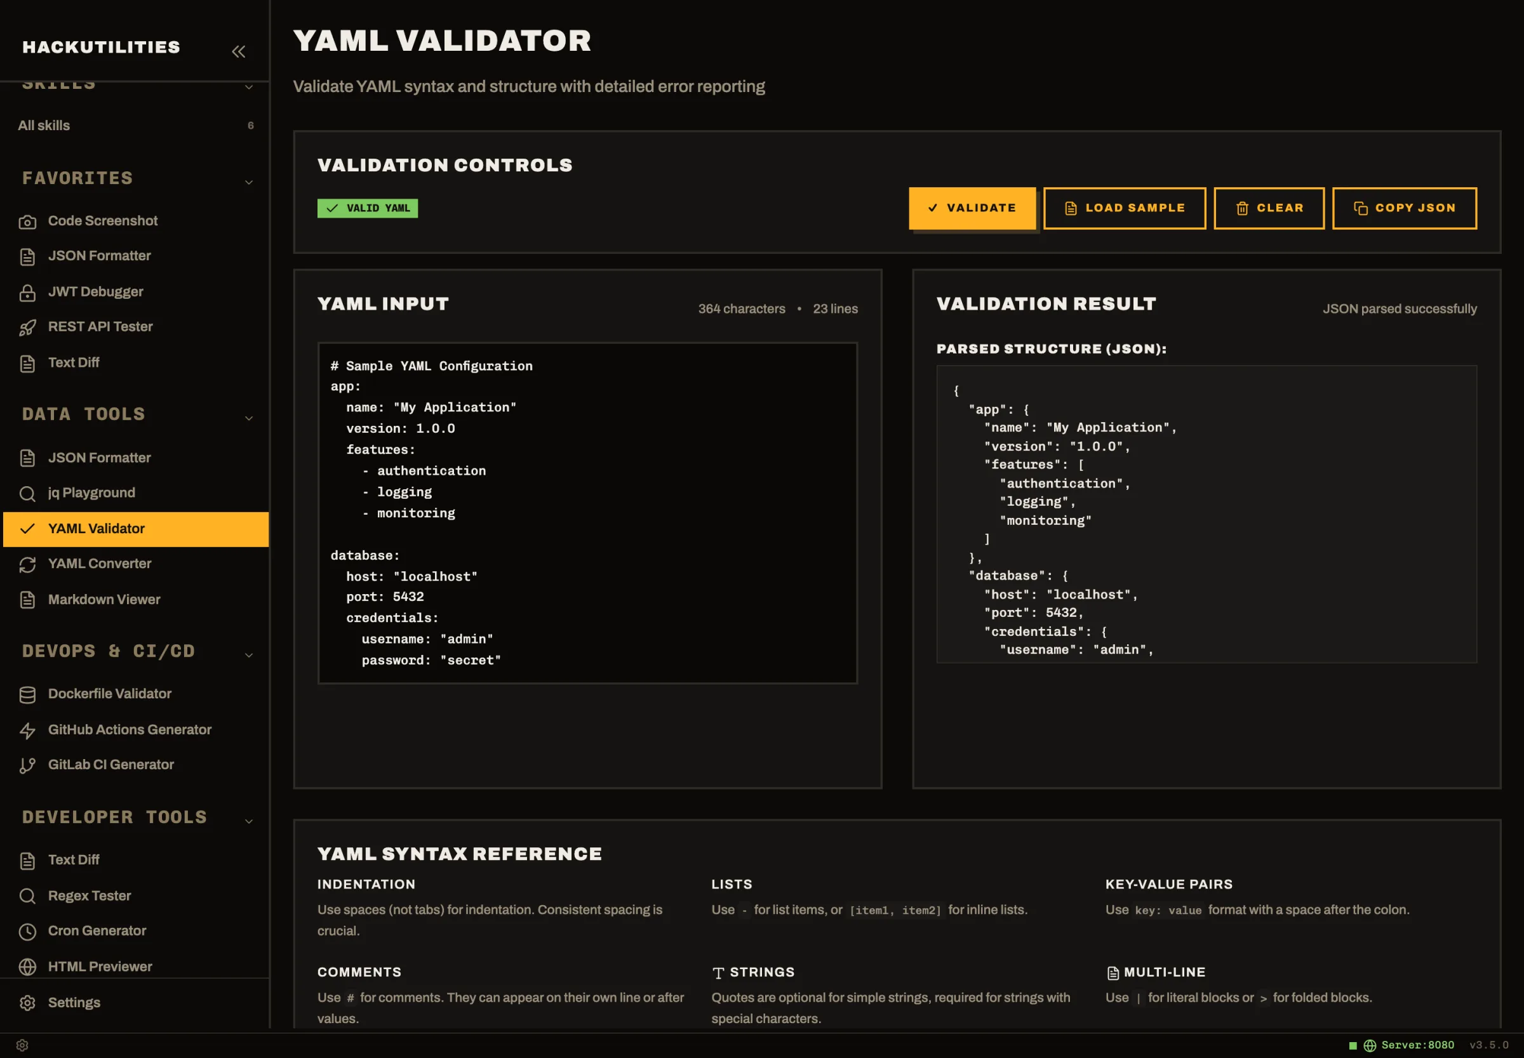Click the v3.5.0 version label
This screenshot has height=1058, width=1524.
click(x=1489, y=1045)
